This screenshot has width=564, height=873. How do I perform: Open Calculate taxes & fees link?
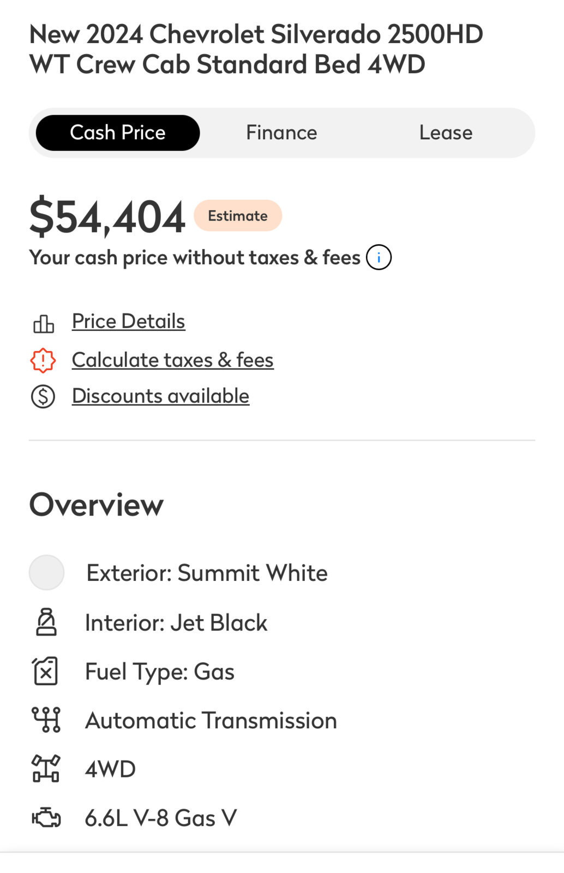point(173,360)
